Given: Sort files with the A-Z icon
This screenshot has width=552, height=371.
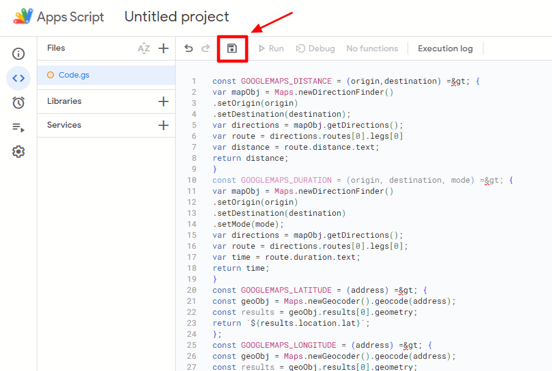Looking at the screenshot, I should tap(143, 48).
